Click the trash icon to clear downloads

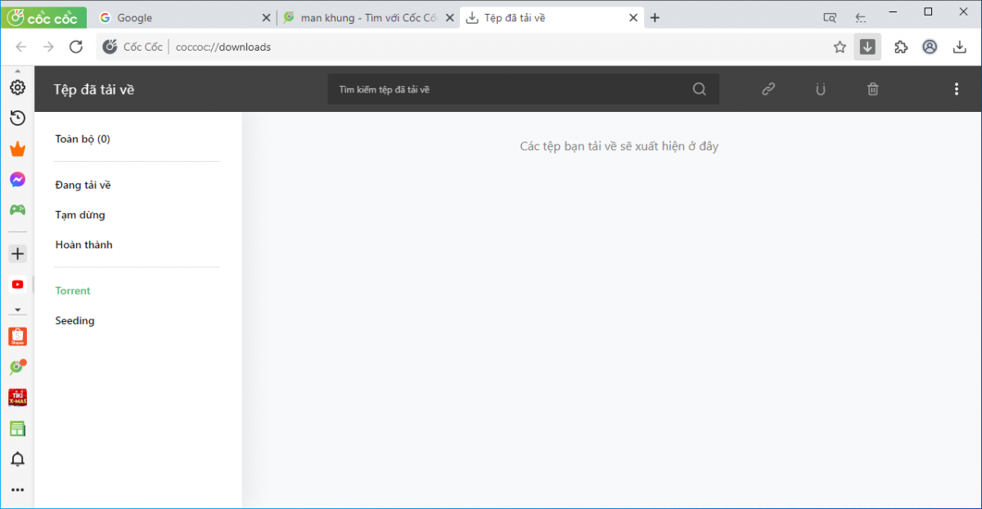873,89
